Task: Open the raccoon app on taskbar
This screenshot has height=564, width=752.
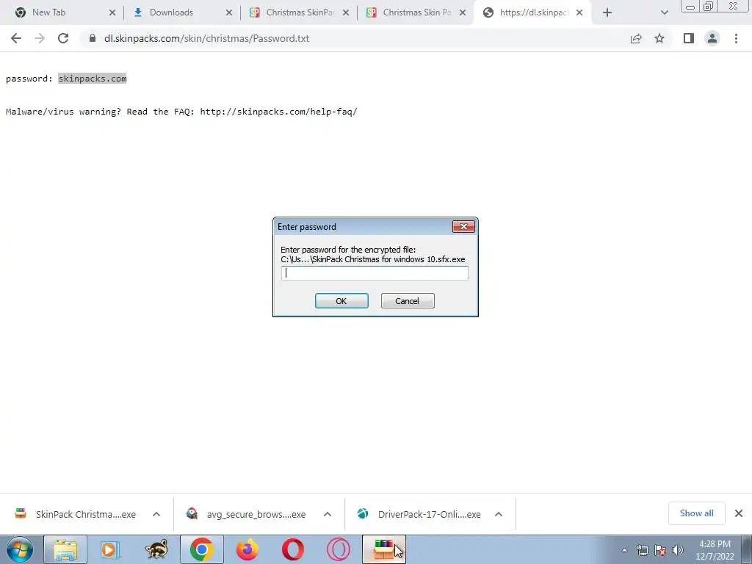Action: click(156, 549)
